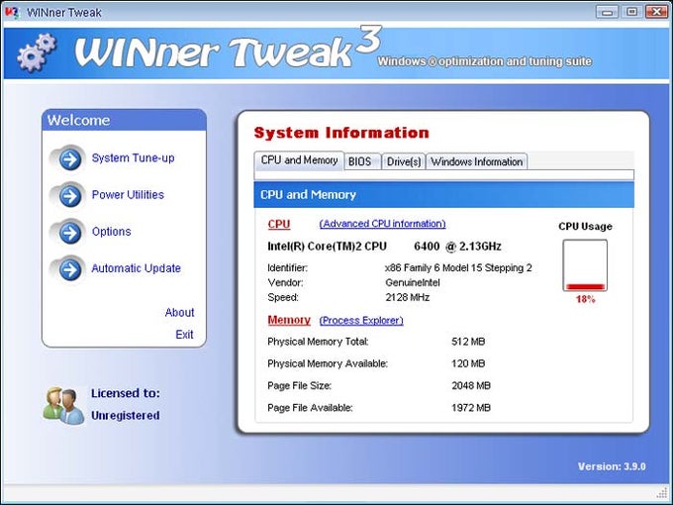Click the two-users icon beside Licensed to
The image size is (673, 505).
click(x=63, y=406)
